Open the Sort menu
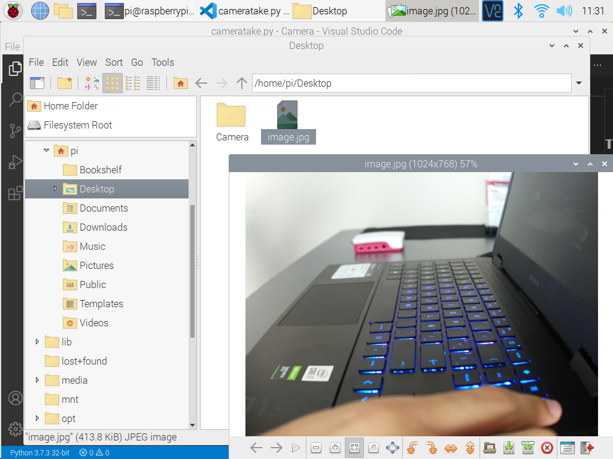Screen dimensions: 613x459 pyautogui.click(x=114, y=62)
